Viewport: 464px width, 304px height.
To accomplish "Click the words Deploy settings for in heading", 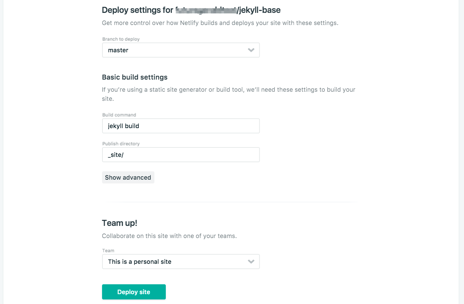I will [x=137, y=10].
